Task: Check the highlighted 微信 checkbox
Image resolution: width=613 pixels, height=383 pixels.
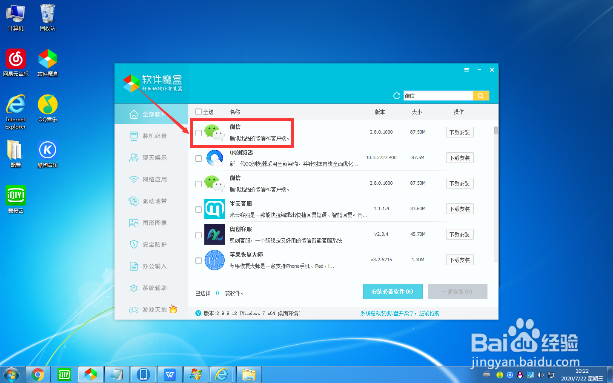Action: coord(198,132)
